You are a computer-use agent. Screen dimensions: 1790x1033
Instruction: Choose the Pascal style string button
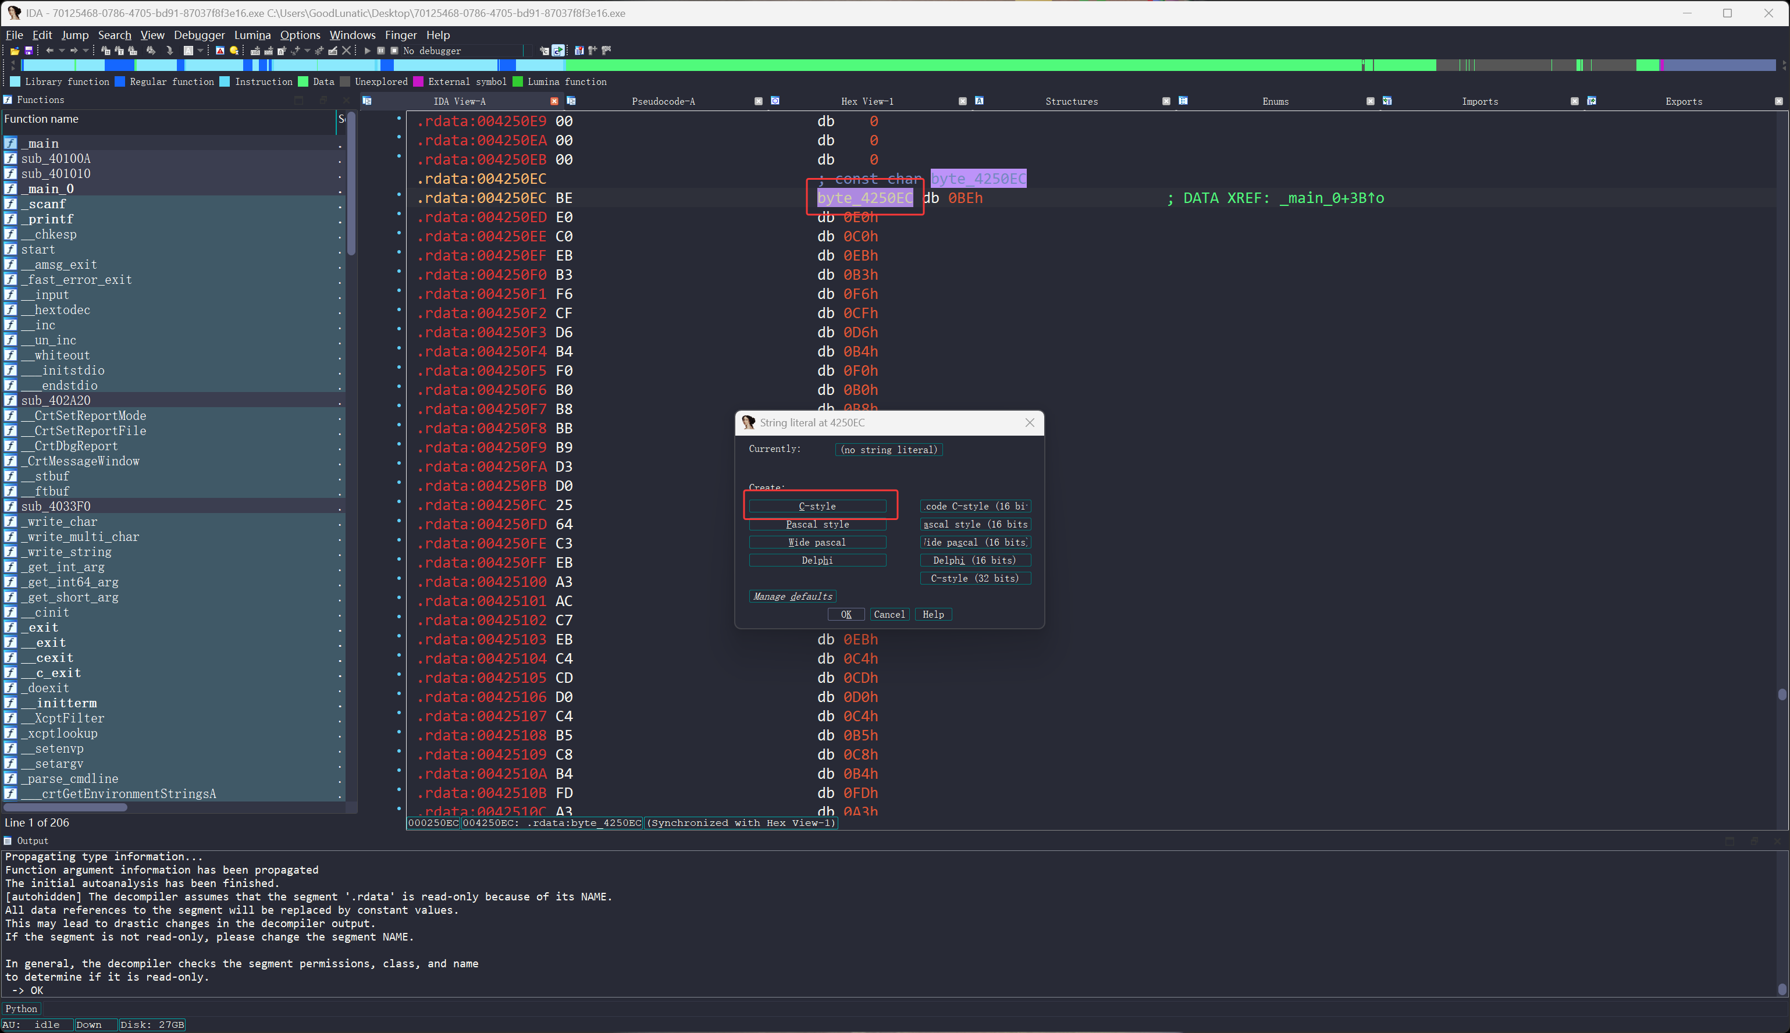[x=817, y=524]
